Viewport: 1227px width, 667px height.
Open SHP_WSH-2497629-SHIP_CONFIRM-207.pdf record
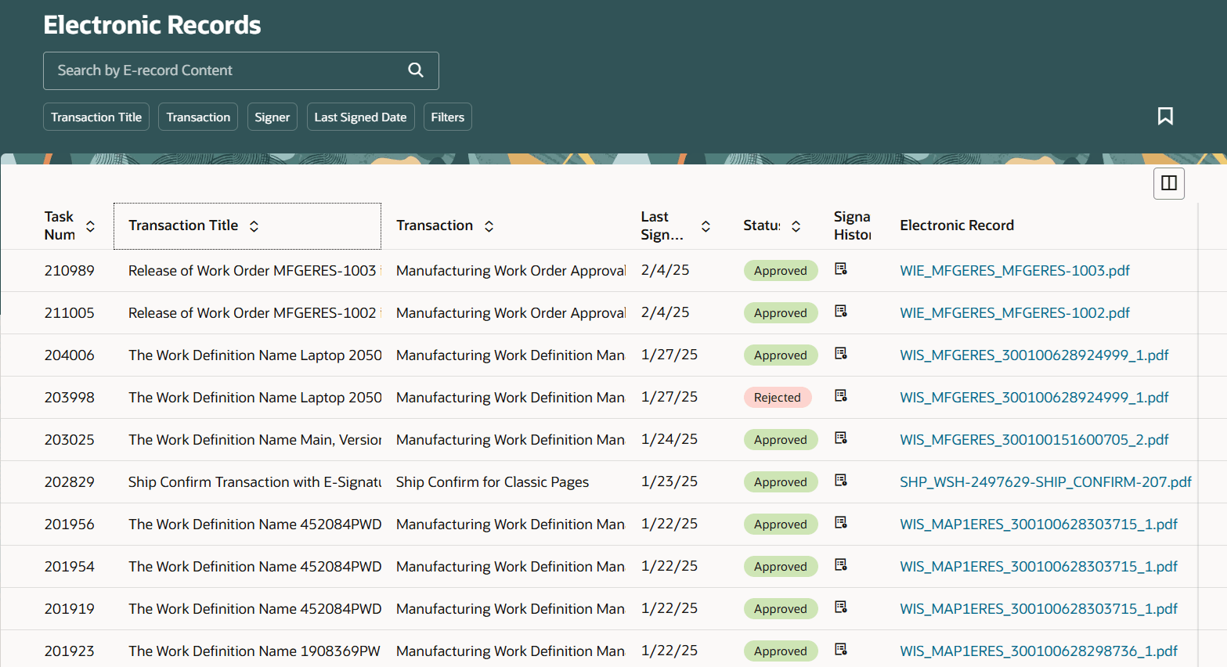(x=1045, y=481)
